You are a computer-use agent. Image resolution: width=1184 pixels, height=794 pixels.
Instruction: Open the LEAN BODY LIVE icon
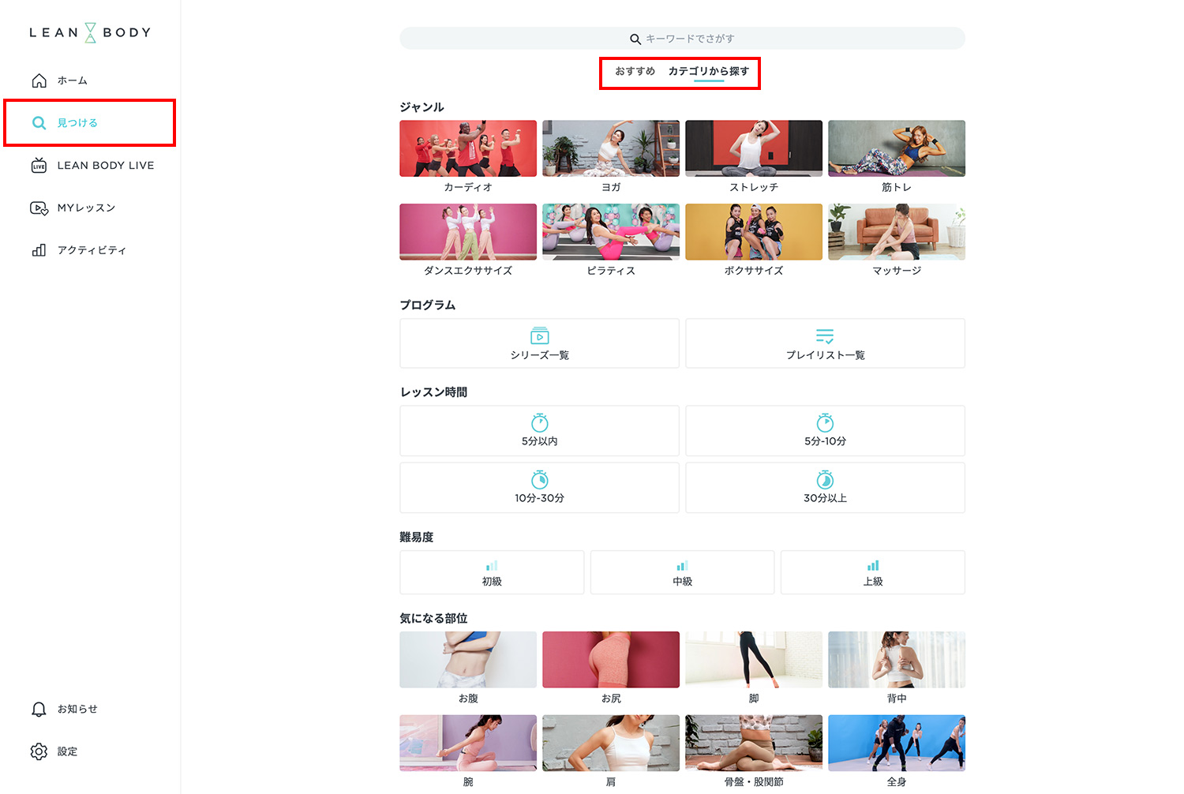[39, 165]
